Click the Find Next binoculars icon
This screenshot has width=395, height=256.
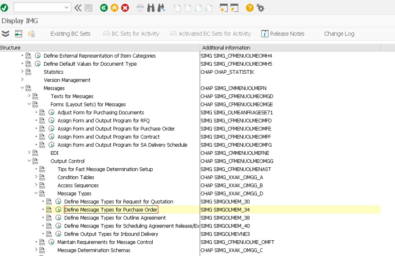click(x=161, y=8)
